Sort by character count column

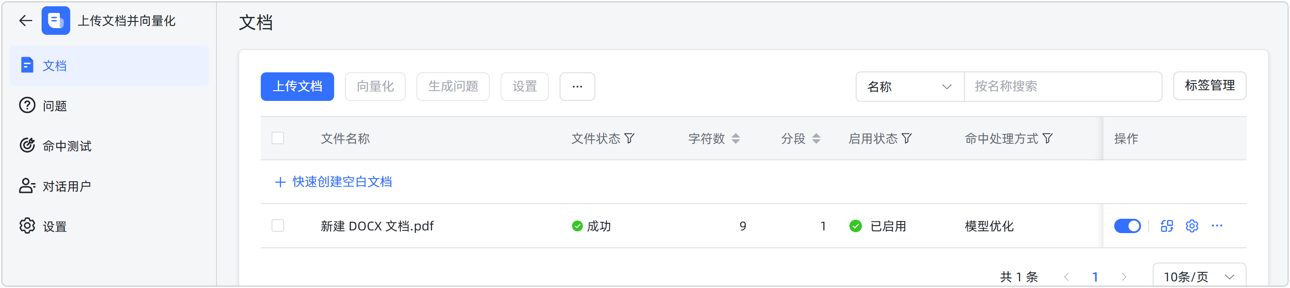(735, 138)
